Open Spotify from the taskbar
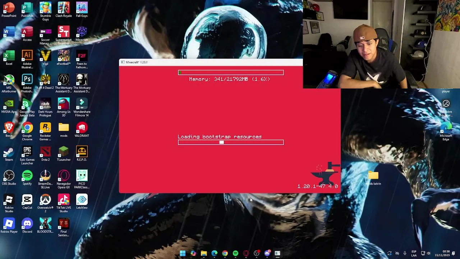 tap(235, 253)
